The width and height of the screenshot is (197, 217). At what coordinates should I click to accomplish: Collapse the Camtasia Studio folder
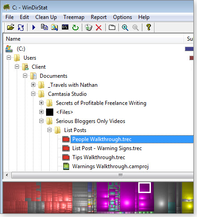click(33, 94)
